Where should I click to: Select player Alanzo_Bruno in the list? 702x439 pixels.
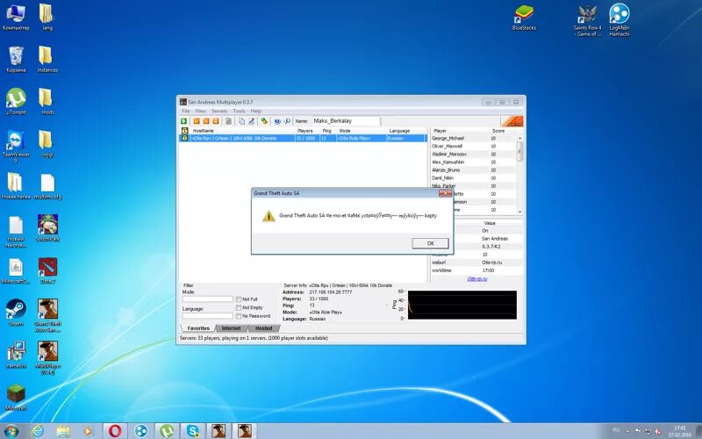(x=473, y=170)
